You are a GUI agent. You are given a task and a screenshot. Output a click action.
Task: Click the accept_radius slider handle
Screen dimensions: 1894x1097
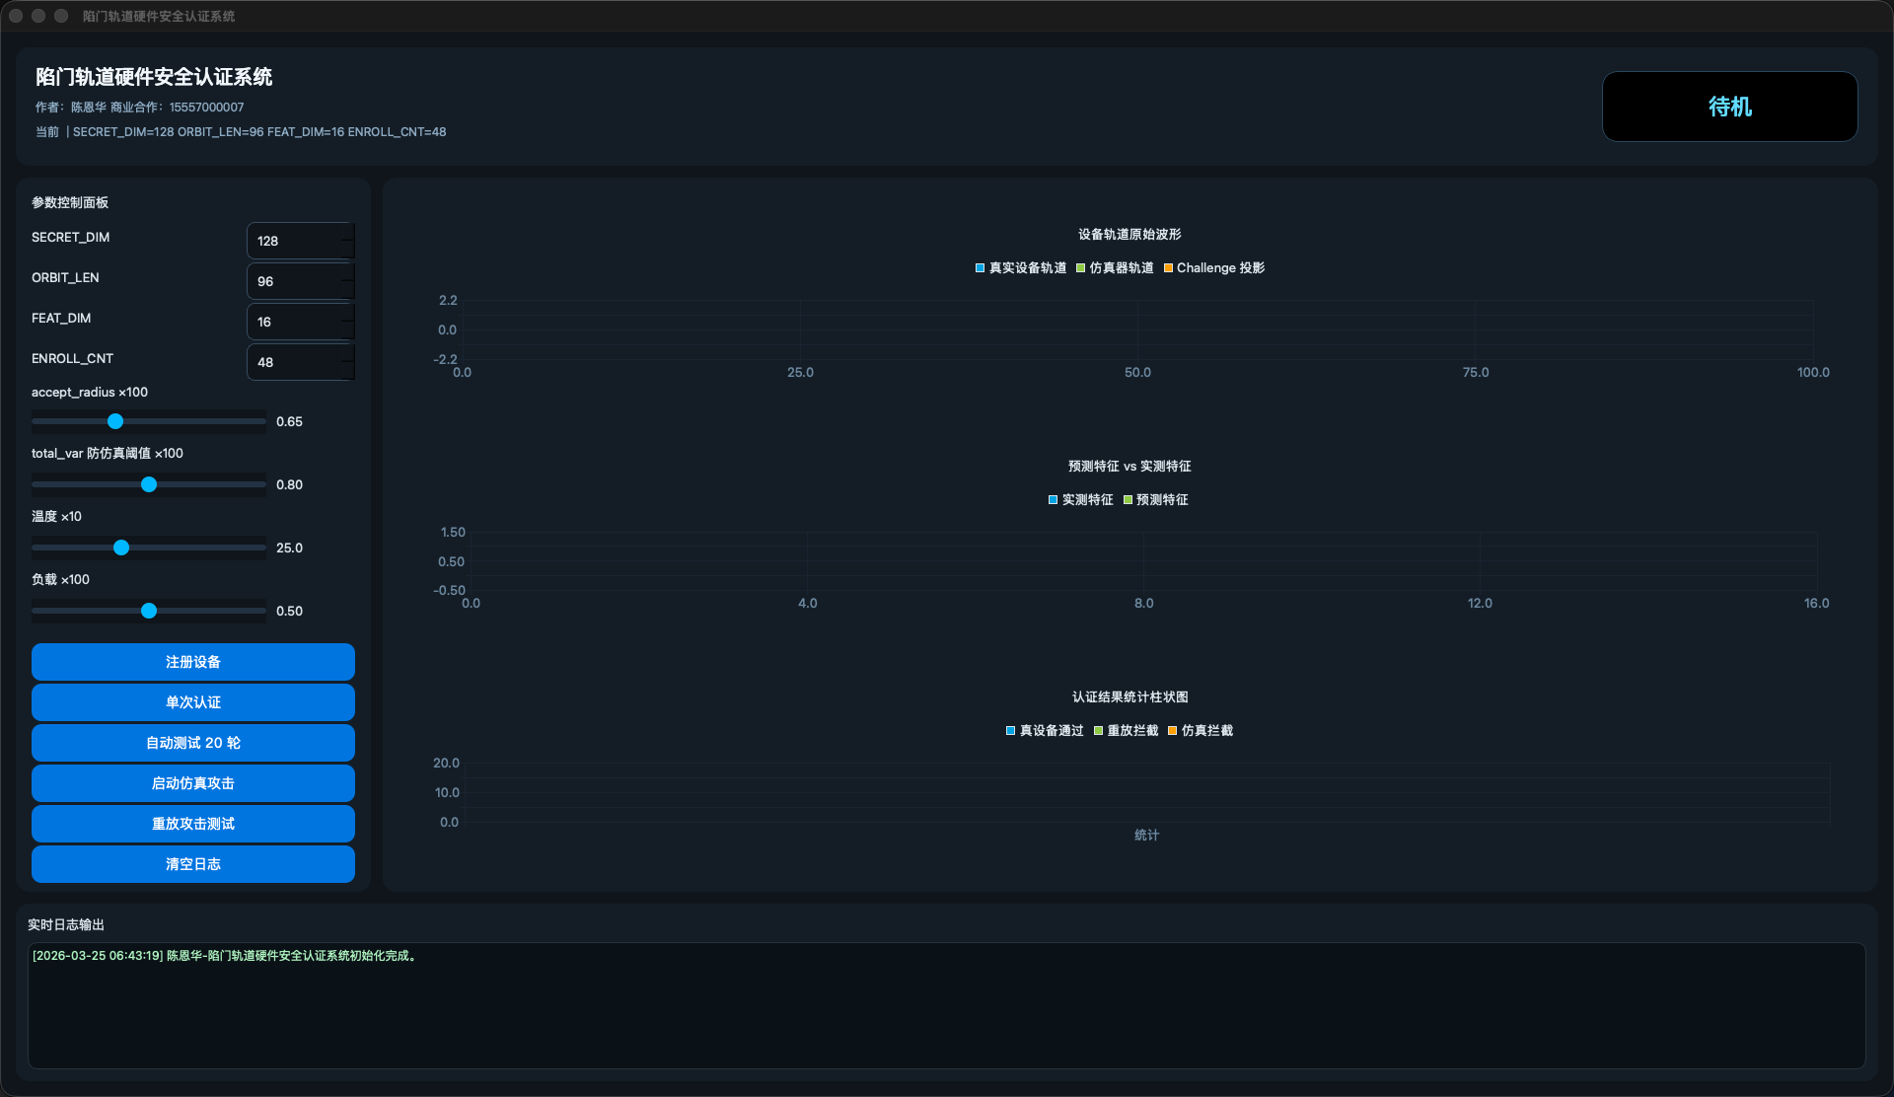click(115, 422)
